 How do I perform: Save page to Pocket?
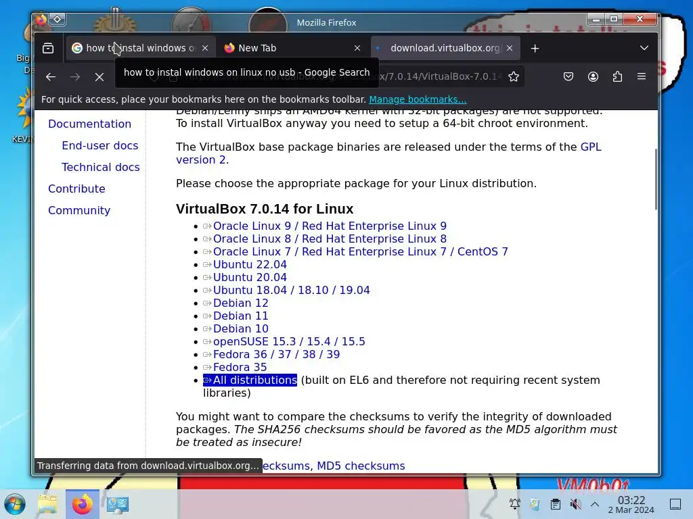point(568,77)
